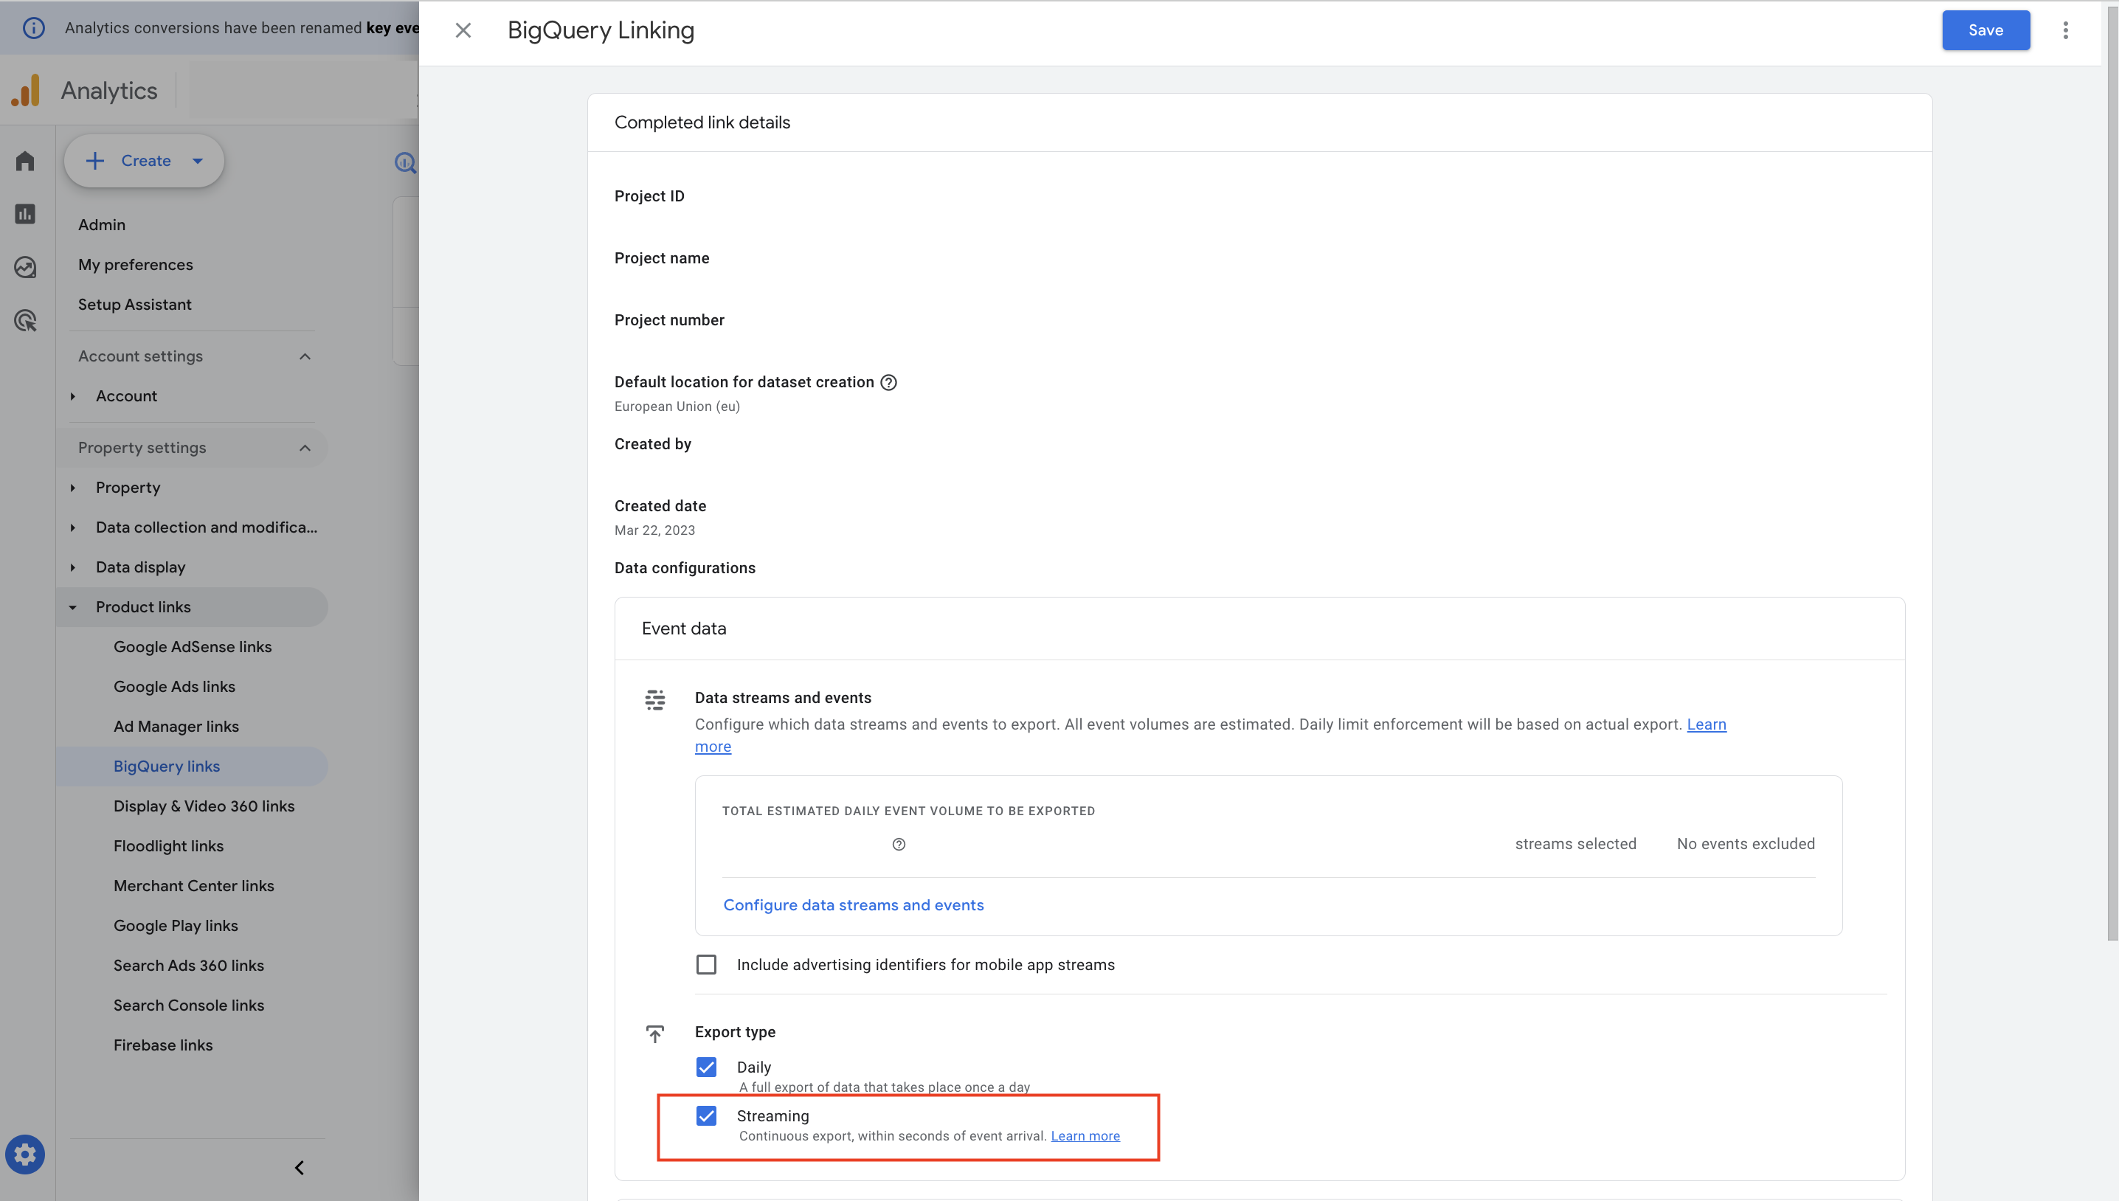Click Learn more link in data streams description
Image resolution: width=2119 pixels, height=1201 pixels.
click(x=1706, y=724)
